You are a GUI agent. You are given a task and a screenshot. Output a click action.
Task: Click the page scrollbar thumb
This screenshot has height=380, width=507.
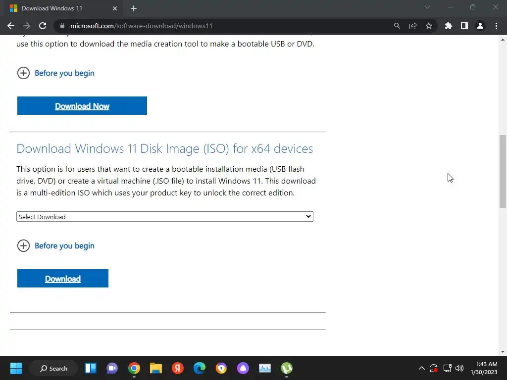(503, 171)
